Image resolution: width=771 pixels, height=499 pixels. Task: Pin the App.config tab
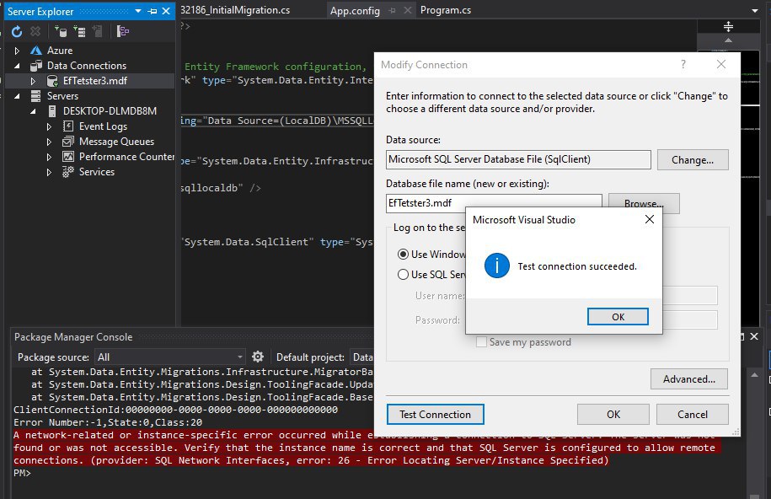tap(392, 10)
